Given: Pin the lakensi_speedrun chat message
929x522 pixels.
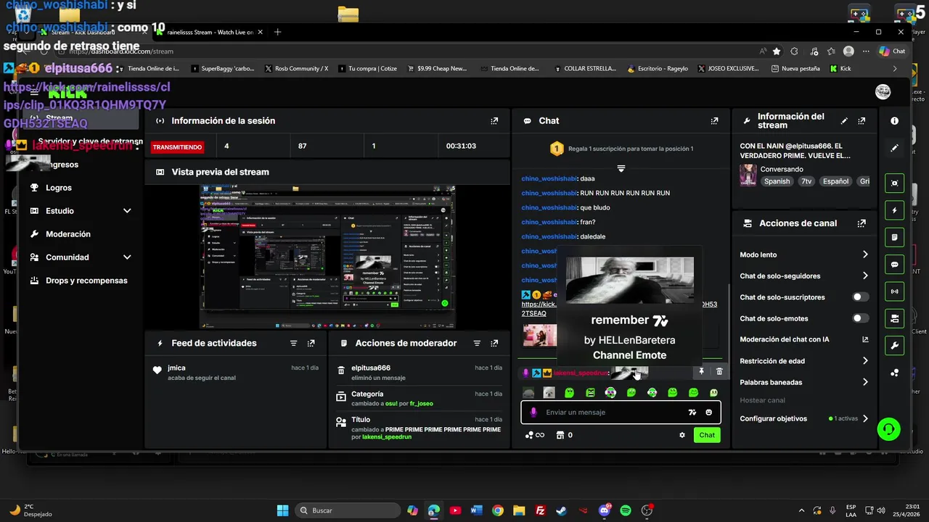Looking at the screenshot, I should click(701, 371).
